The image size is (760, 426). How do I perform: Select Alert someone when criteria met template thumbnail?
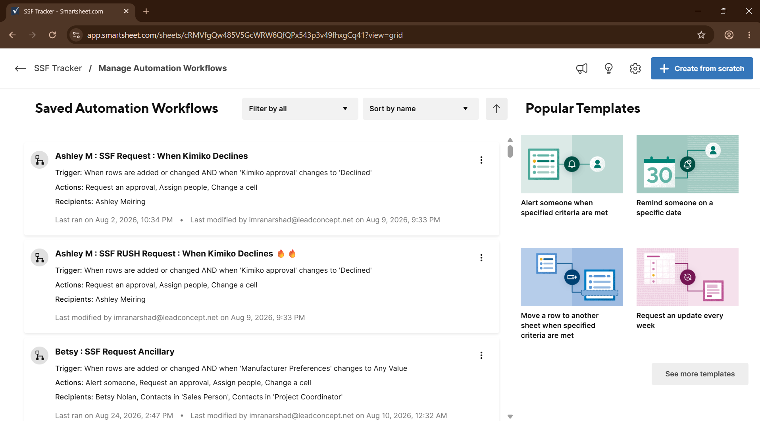(572, 164)
